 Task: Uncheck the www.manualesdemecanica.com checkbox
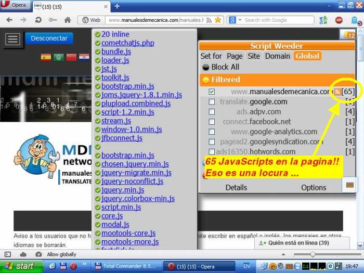[212, 92]
